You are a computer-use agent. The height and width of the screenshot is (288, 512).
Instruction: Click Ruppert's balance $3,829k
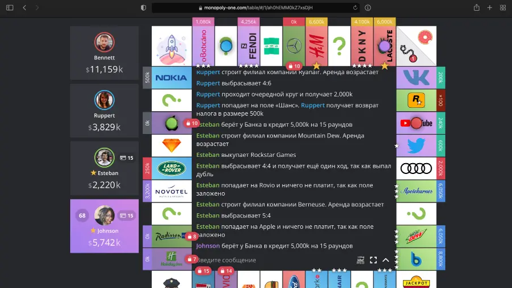(104, 127)
